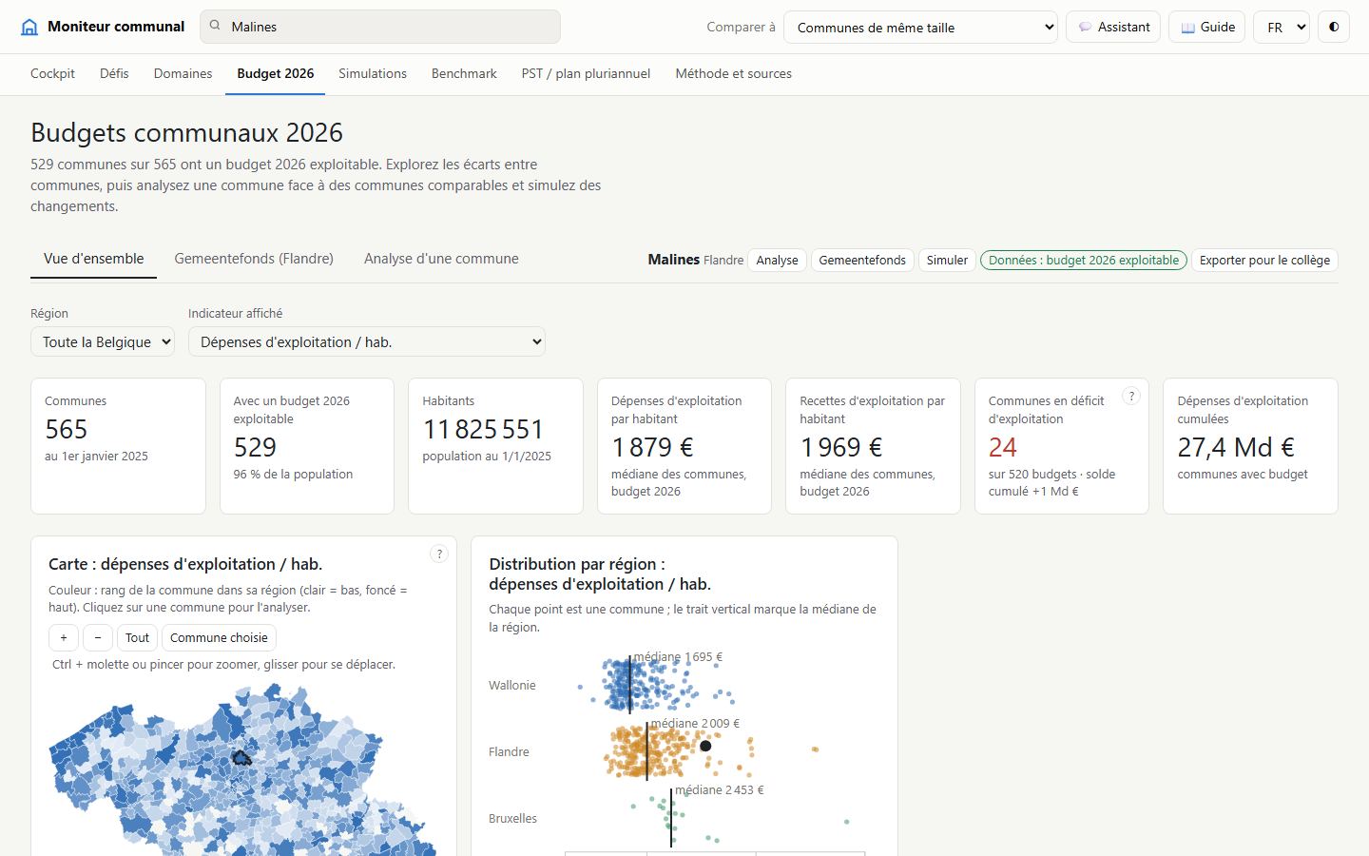Open help tooltip on deficit communes card
Image resolution: width=1369 pixels, height=856 pixels.
click(1131, 396)
